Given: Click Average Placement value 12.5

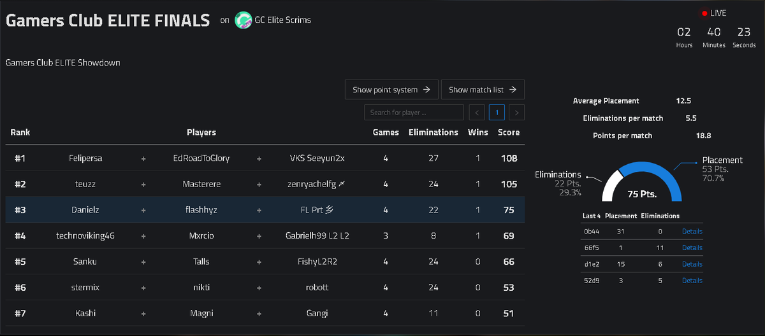Looking at the screenshot, I should tap(684, 101).
